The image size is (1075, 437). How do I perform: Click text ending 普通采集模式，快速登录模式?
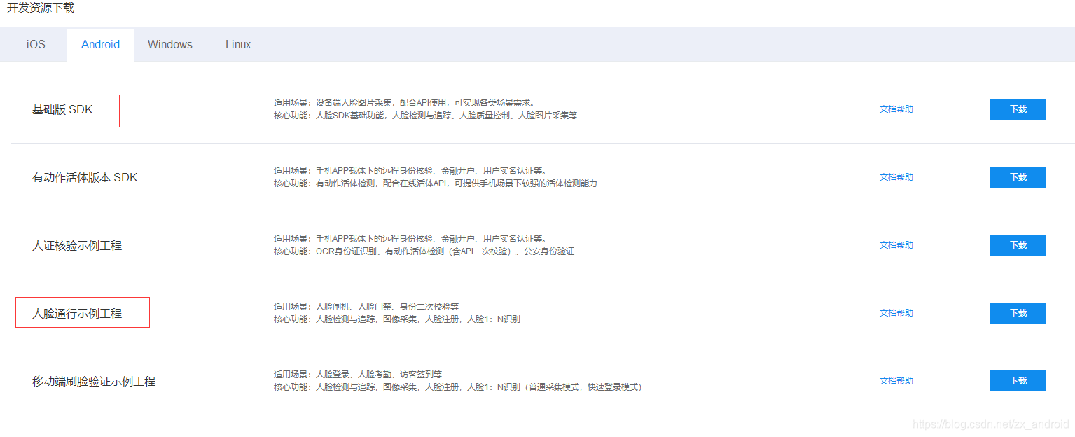tap(457, 387)
